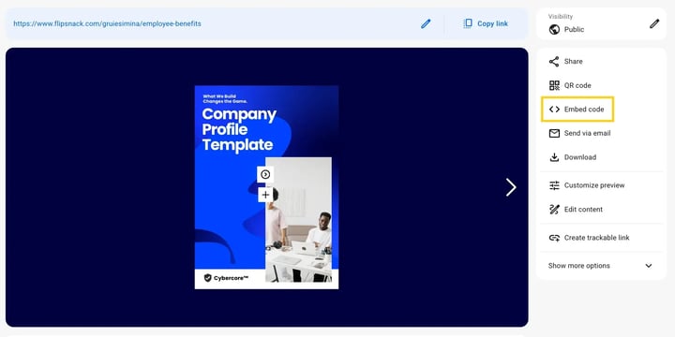The image size is (675, 337).
Task: Edit visibility with the pencil icon
Action: click(654, 23)
